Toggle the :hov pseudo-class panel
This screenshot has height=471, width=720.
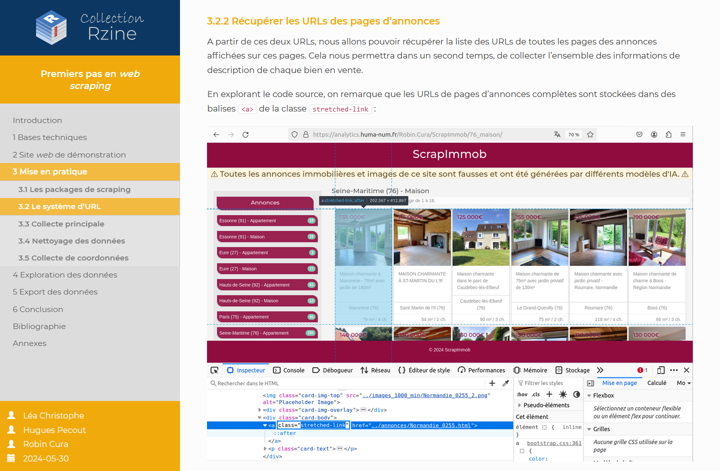coord(522,394)
